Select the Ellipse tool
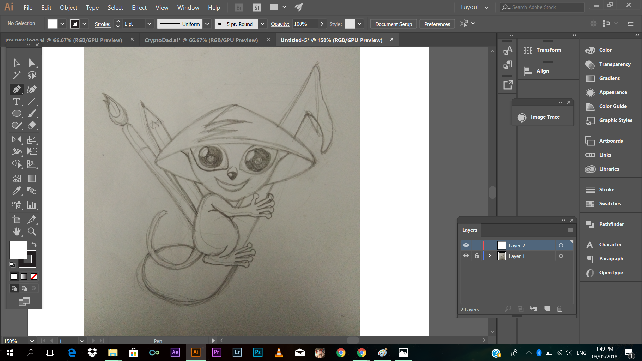Image resolution: width=642 pixels, height=361 pixels. pos(17,113)
